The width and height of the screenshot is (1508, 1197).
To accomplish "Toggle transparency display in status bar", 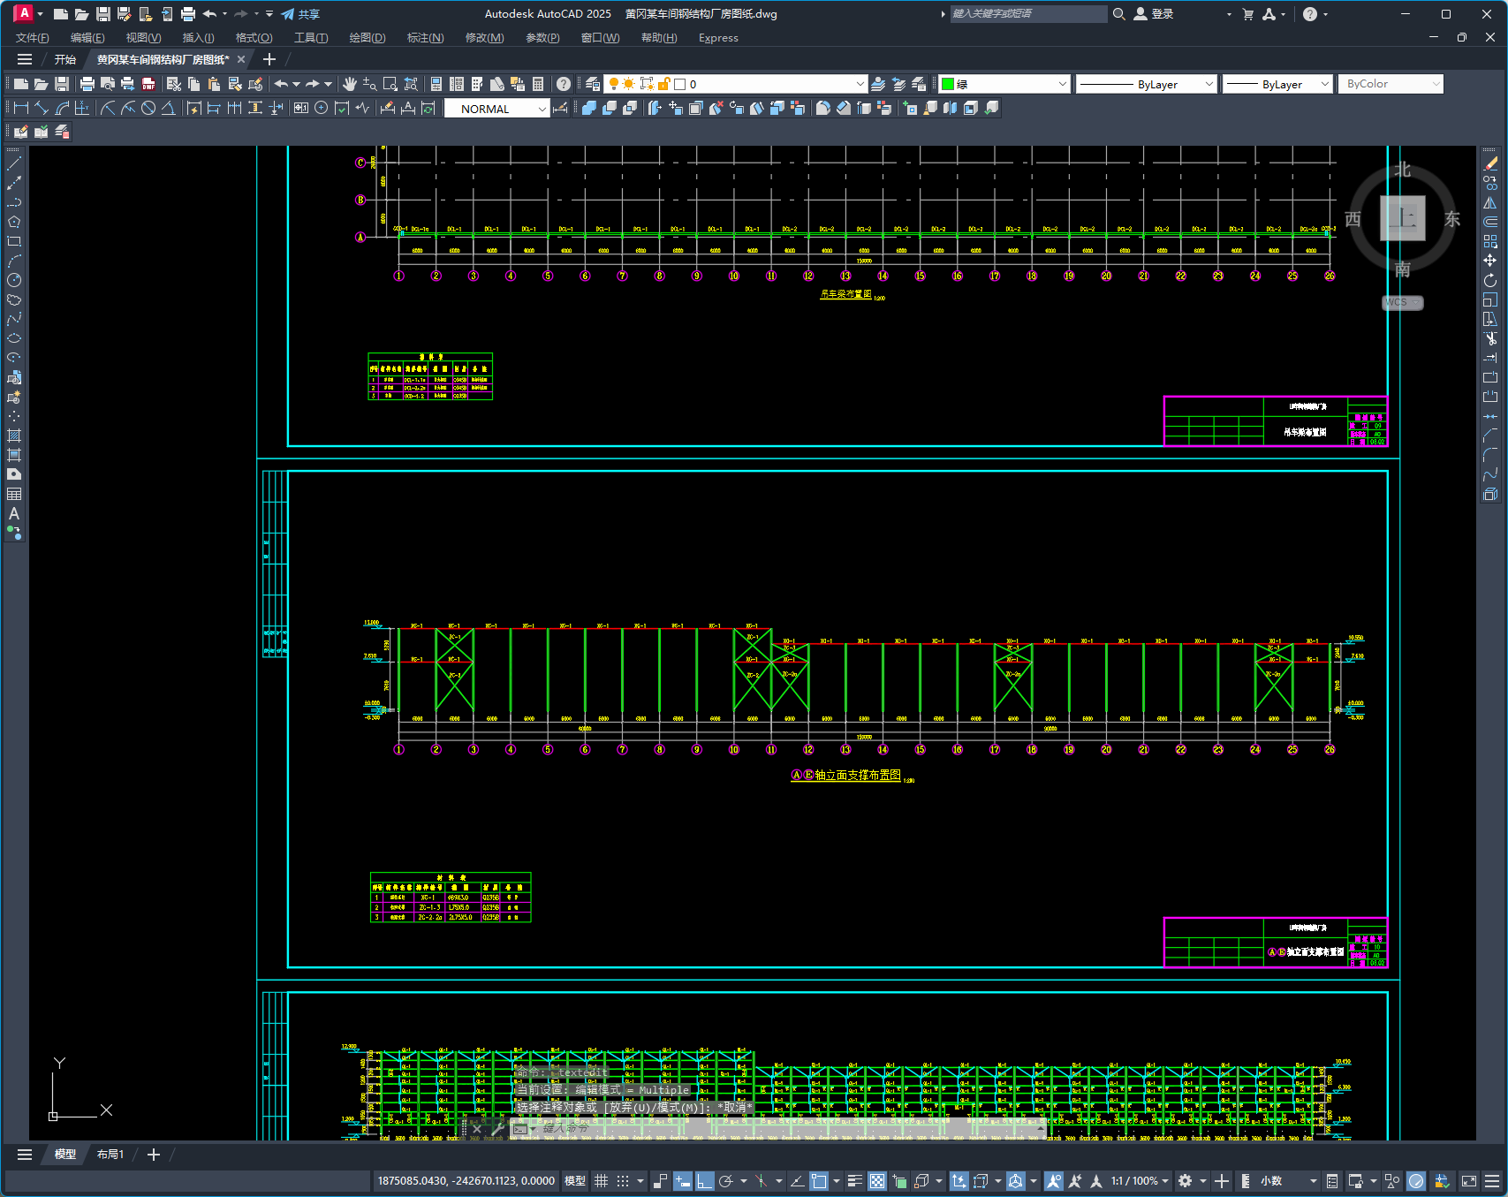I will click(x=877, y=1181).
